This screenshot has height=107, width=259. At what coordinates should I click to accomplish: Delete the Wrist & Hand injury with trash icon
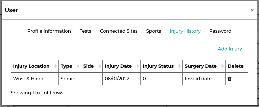click(229, 79)
